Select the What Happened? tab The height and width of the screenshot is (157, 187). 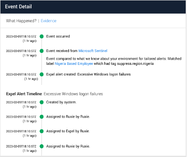tap(21, 21)
